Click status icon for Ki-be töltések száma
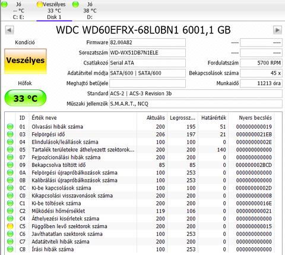Screen dimensions: 285x255 (x=10, y=203)
